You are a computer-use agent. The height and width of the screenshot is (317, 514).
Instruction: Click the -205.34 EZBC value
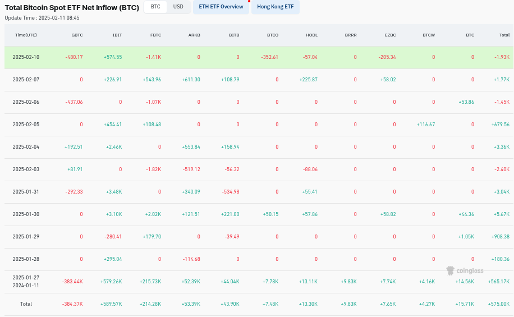(x=387, y=57)
